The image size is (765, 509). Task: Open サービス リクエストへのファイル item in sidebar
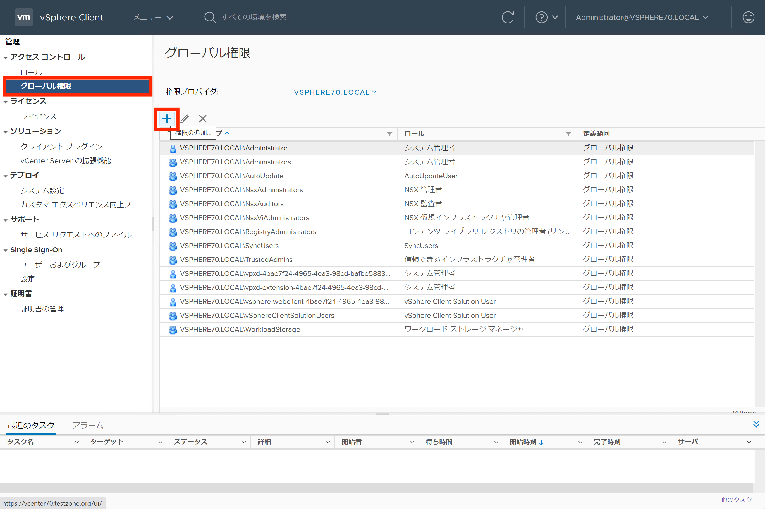[x=78, y=235]
